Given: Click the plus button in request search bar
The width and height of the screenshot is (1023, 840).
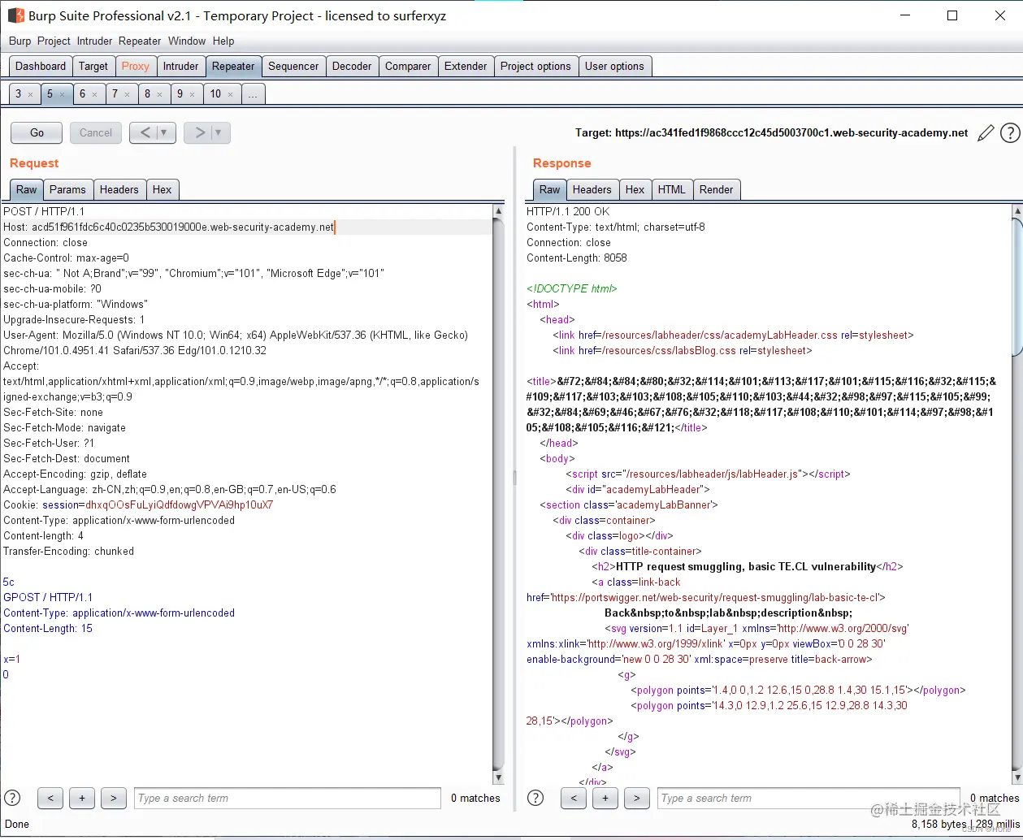Looking at the screenshot, I should pyautogui.click(x=82, y=798).
